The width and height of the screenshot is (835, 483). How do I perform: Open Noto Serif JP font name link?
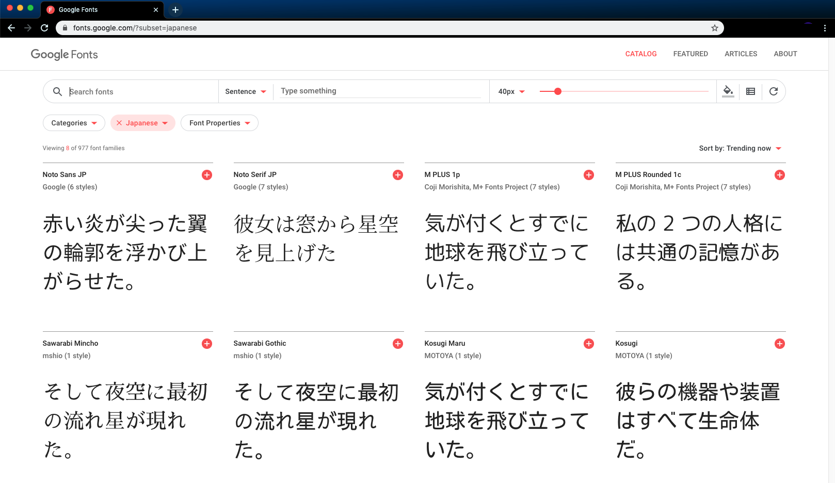click(x=255, y=174)
